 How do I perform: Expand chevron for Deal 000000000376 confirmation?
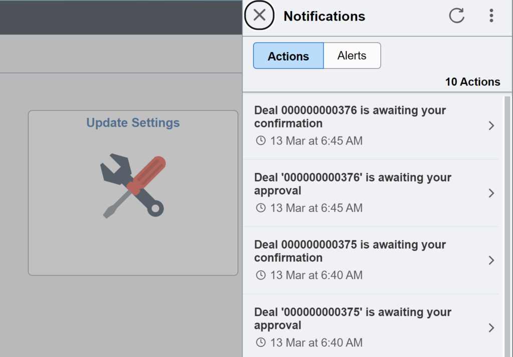click(491, 126)
